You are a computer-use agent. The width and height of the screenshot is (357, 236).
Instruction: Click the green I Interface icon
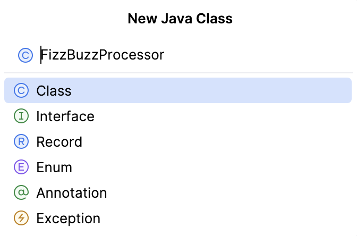(x=21, y=116)
